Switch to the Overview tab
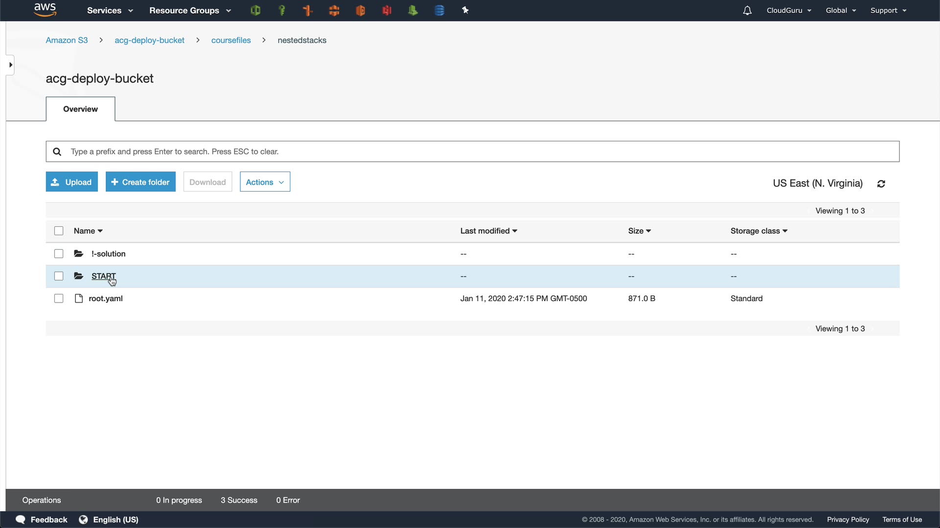The image size is (940, 528). 80,109
